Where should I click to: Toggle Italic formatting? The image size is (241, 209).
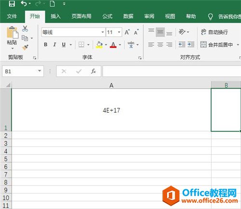click(x=54, y=44)
